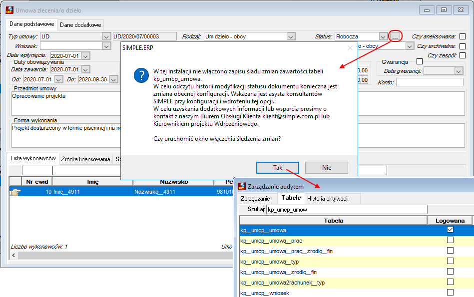Click the Tabela column header
Viewport: 474px width, 297px height.
pos(334,221)
